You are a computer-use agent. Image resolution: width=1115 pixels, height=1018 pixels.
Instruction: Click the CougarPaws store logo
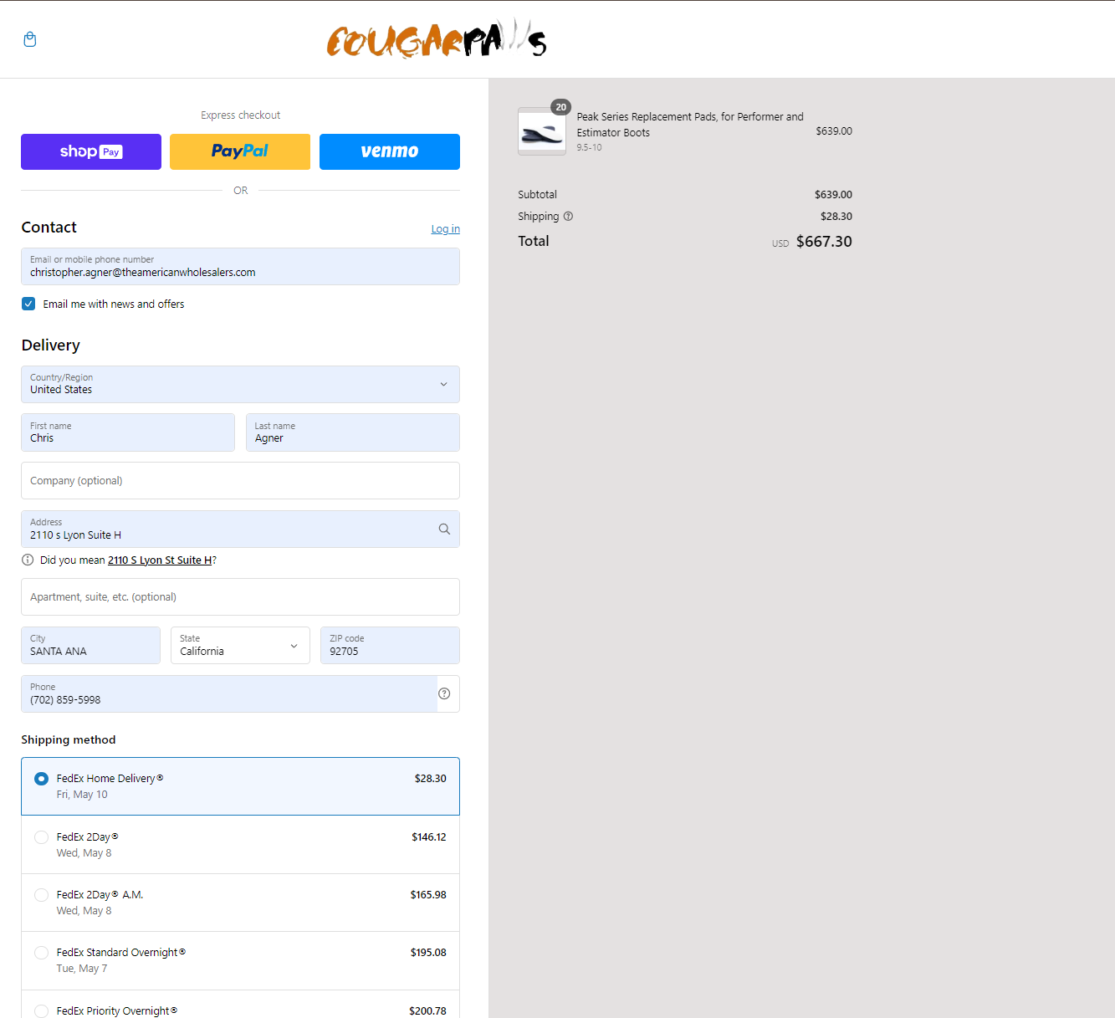(436, 39)
